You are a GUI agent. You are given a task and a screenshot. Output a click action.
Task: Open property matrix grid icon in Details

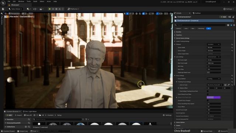(x=228, y=25)
